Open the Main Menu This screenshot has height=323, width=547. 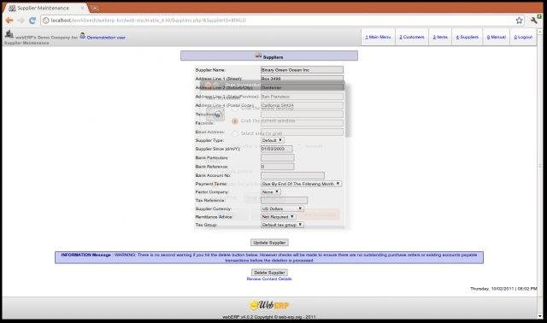click(x=378, y=37)
